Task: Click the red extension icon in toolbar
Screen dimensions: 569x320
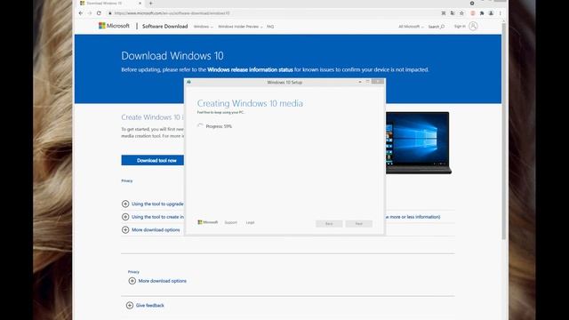Action: click(473, 13)
